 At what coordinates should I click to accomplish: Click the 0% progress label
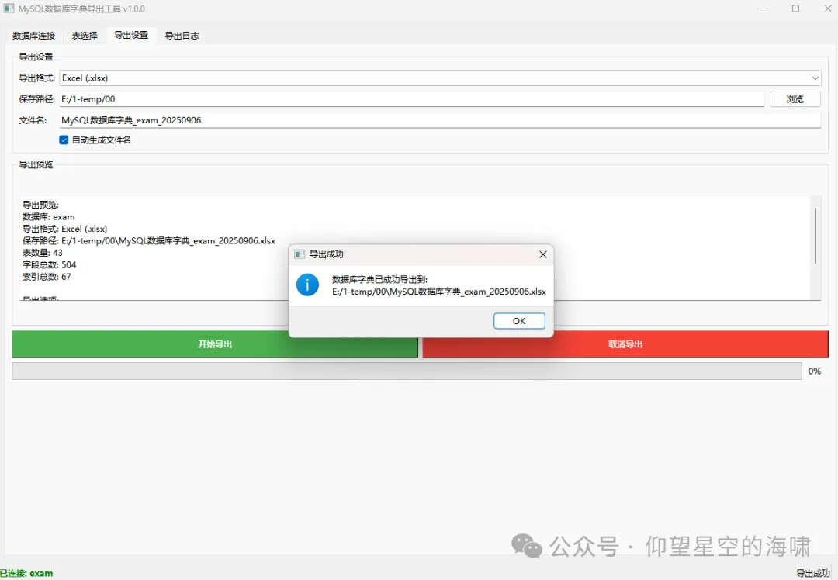pos(815,371)
